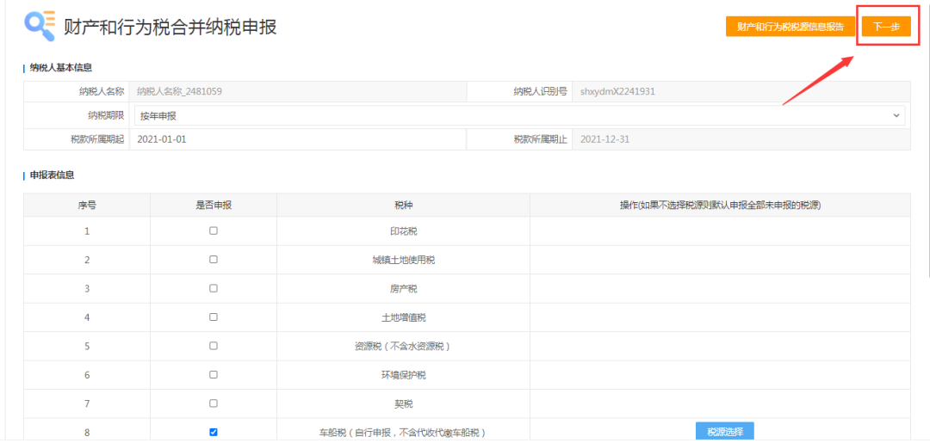This screenshot has width=930, height=443.
Task: Click serial number 5 in the table
Action: coord(87,346)
